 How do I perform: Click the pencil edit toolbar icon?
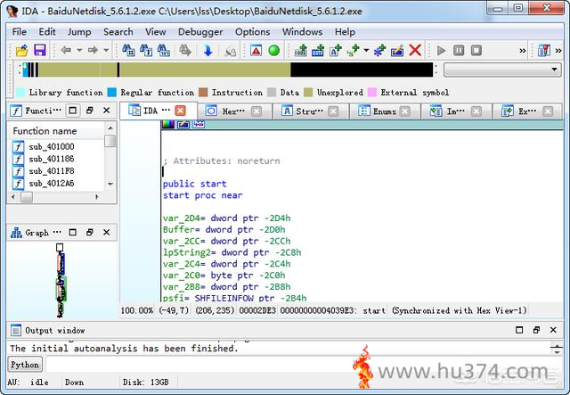[x=397, y=50]
